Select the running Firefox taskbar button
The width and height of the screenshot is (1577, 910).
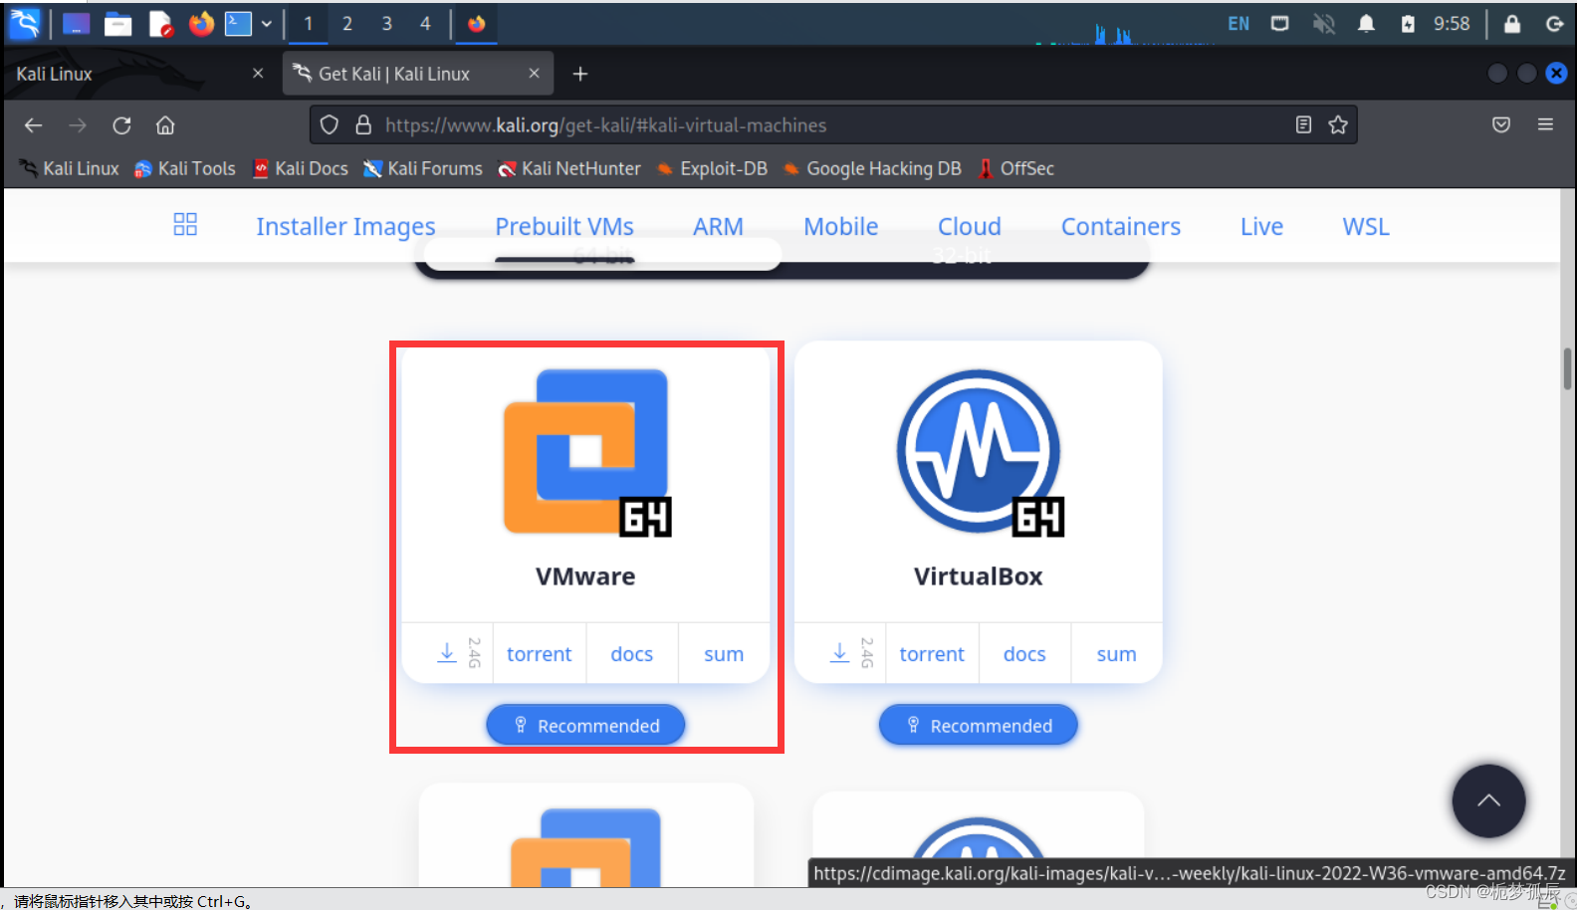(x=477, y=24)
